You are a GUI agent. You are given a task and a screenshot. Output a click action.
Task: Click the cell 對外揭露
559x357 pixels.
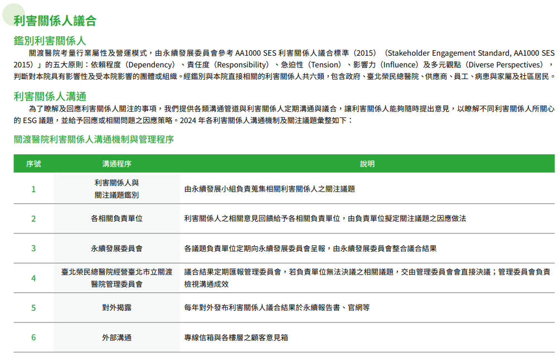point(116,307)
